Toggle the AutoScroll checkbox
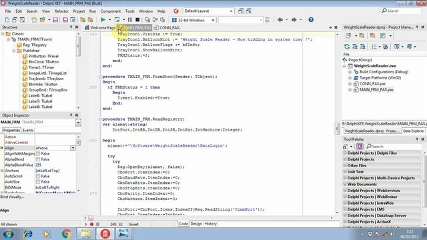The width and height of the screenshot is (427, 240). tap(38, 176)
